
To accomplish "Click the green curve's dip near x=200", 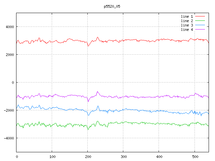I will (88, 129).
